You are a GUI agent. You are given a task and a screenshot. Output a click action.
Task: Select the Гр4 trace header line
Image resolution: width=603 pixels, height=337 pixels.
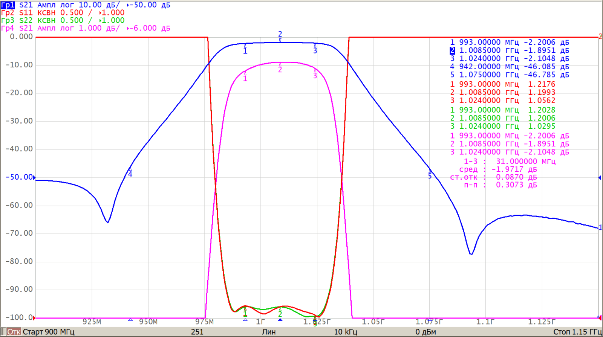[x=86, y=28]
